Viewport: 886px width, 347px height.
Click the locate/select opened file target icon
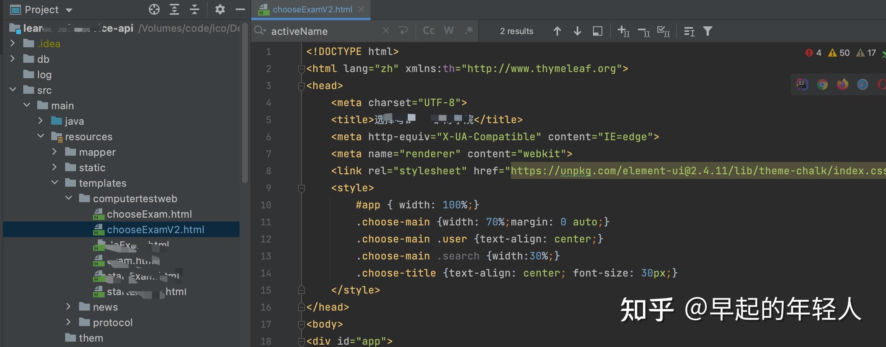154,9
